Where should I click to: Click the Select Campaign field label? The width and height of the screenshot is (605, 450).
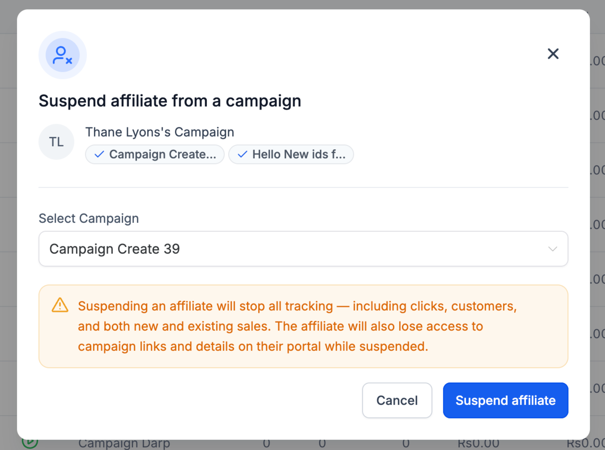(x=89, y=218)
